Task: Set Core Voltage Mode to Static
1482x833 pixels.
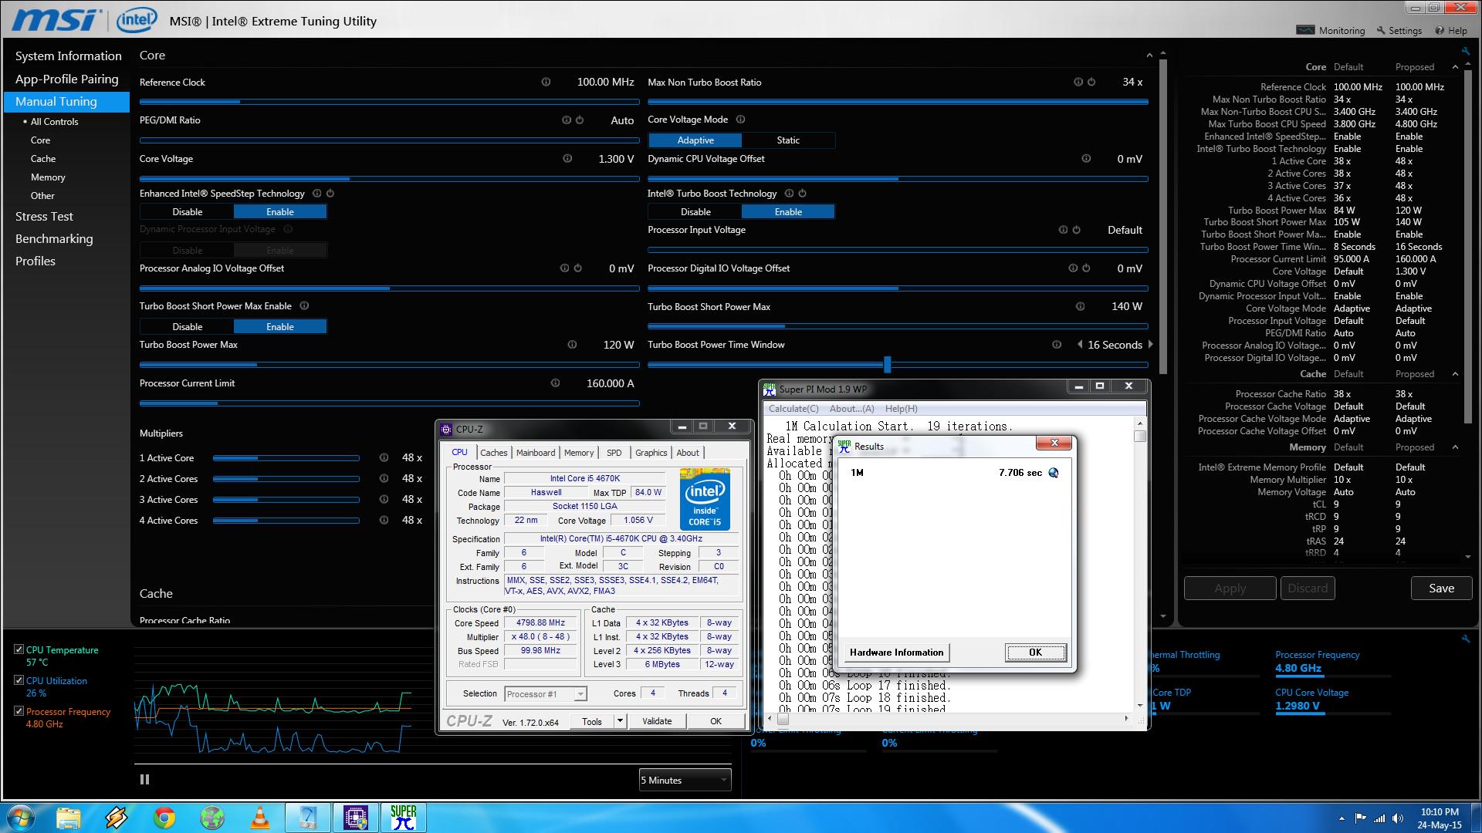Action: (787, 140)
